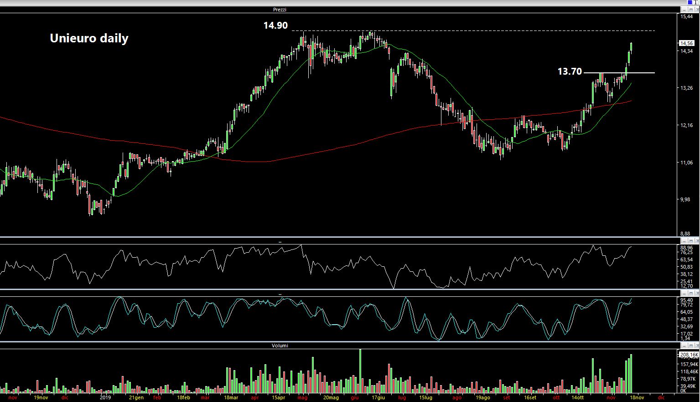Minimize the stochastic oscillator pane
Screen dimensions: 700x402
pyautogui.click(x=684, y=294)
